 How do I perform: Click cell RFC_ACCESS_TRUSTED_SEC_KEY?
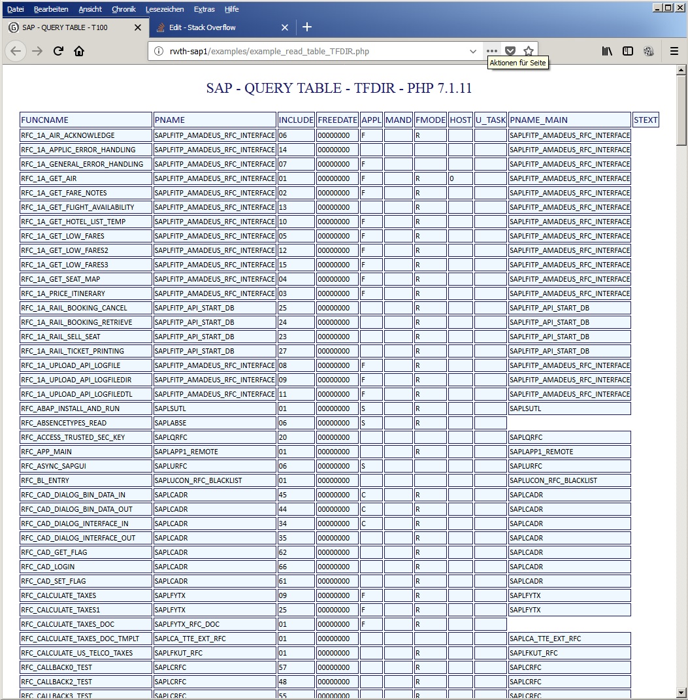(86, 437)
